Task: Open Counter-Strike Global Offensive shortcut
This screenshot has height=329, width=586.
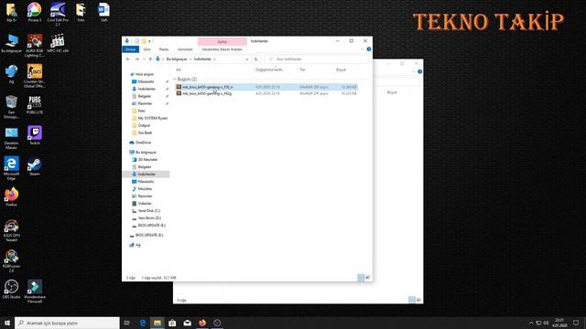Action: [x=35, y=76]
